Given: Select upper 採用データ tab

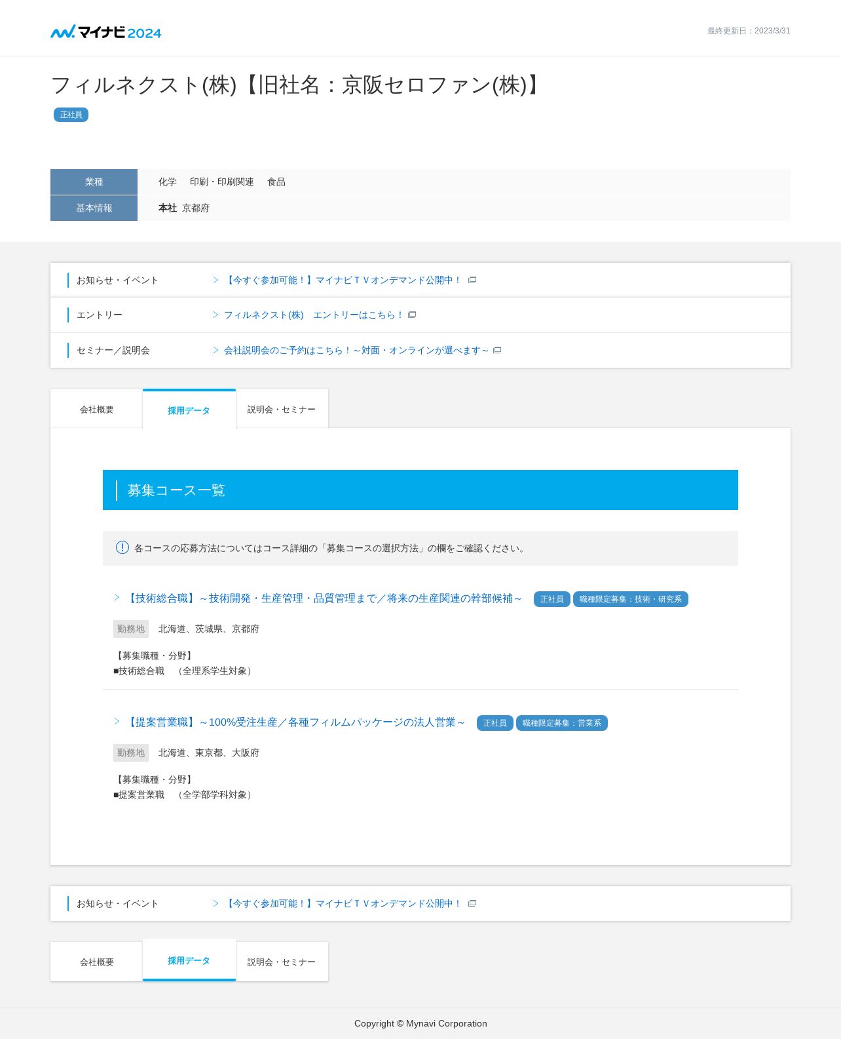Looking at the screenshot, I should click(x=189, y=410).
